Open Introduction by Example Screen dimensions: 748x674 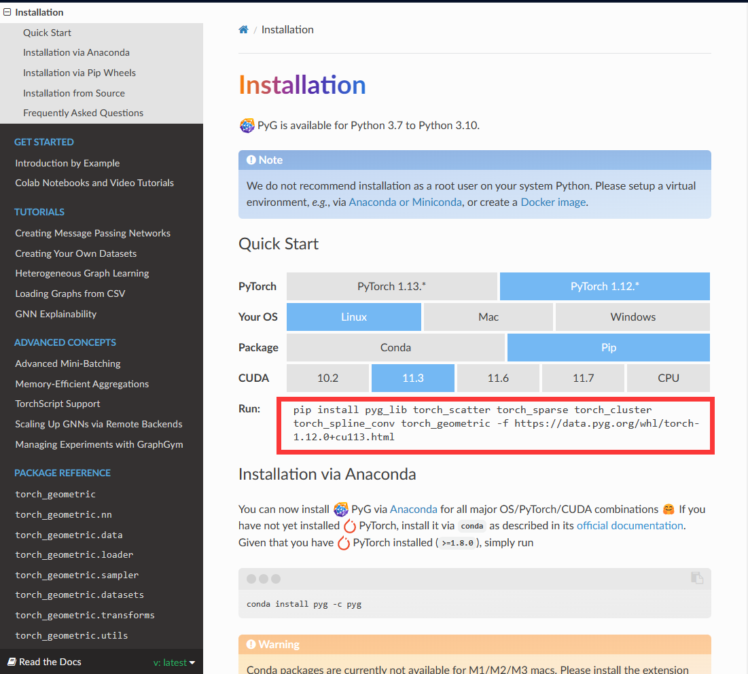(x=67, y=163)
